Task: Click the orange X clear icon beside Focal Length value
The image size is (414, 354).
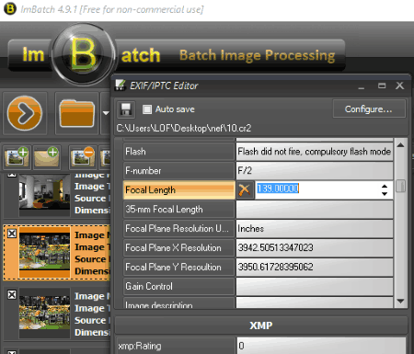Action: click(x=245, y=190)
